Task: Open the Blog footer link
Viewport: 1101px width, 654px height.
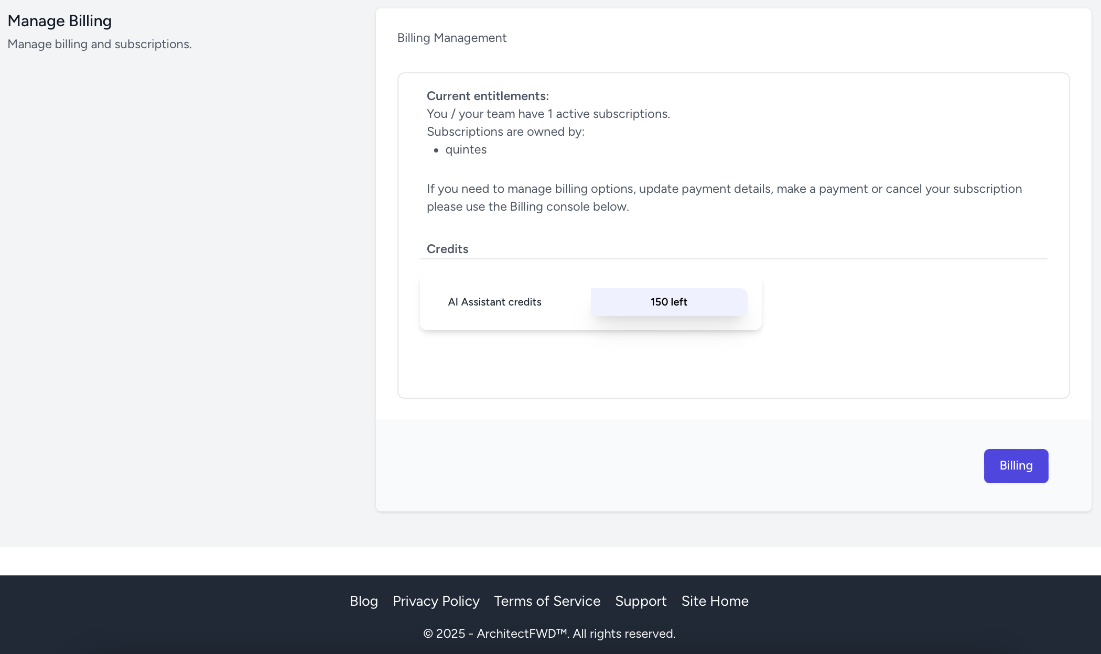Action: [x=364, y=601]
